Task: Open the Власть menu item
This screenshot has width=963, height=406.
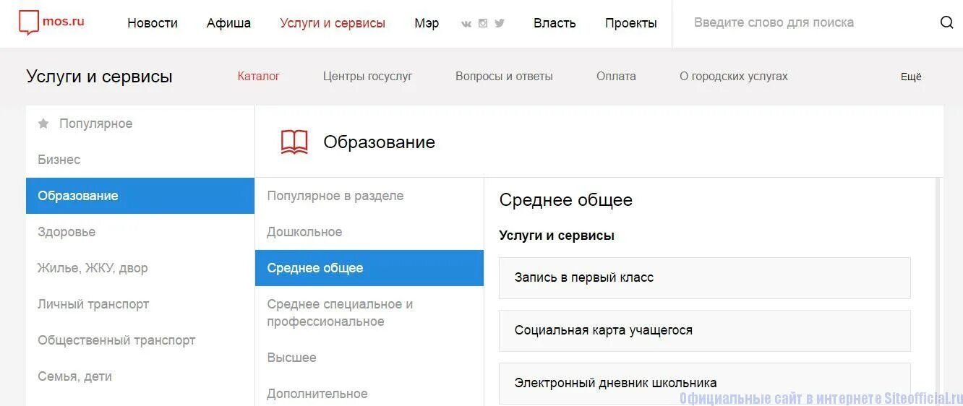Action: click(555, 23)
